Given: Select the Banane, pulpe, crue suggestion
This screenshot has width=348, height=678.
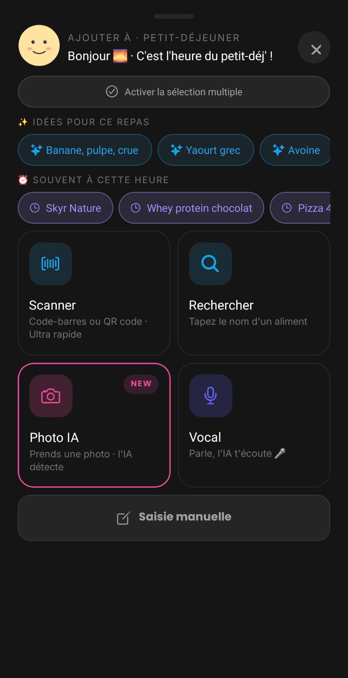Looking at the screenshot, I should tap(85, 150).
